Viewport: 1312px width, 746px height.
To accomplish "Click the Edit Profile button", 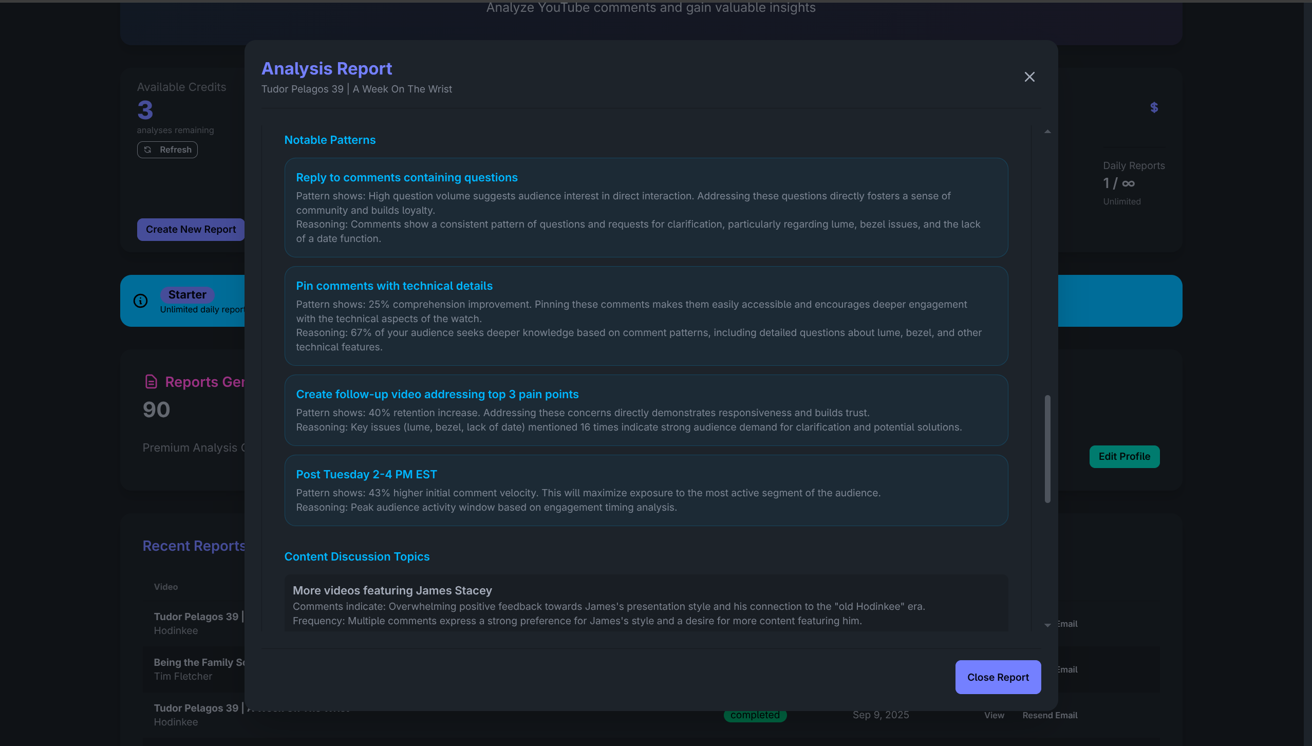I will point(1124,456).
